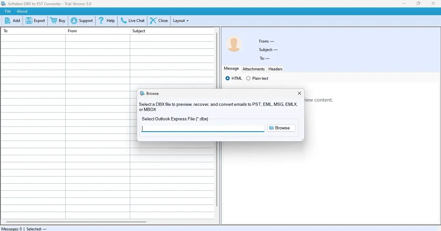The image size is (441, 231).
Task: Switch to the Message tab
Action: [231, 69]
